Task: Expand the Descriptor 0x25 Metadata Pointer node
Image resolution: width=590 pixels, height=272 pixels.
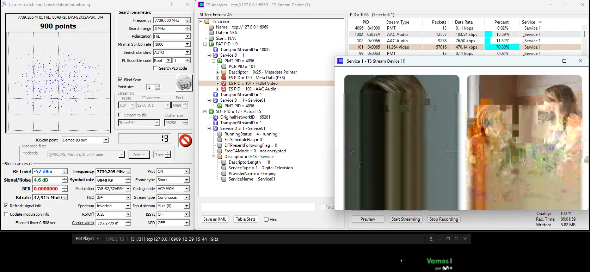Action: pos(218,72)
